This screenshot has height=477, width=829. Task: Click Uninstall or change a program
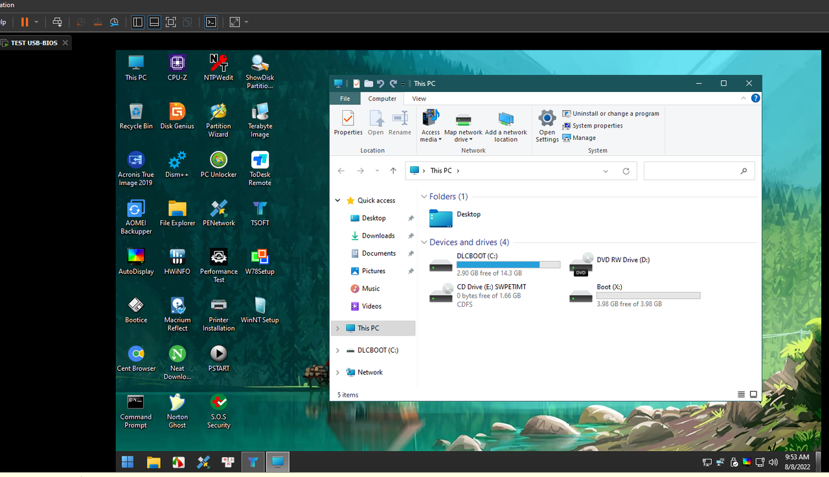pyautogui.click(x=611, y=113)
